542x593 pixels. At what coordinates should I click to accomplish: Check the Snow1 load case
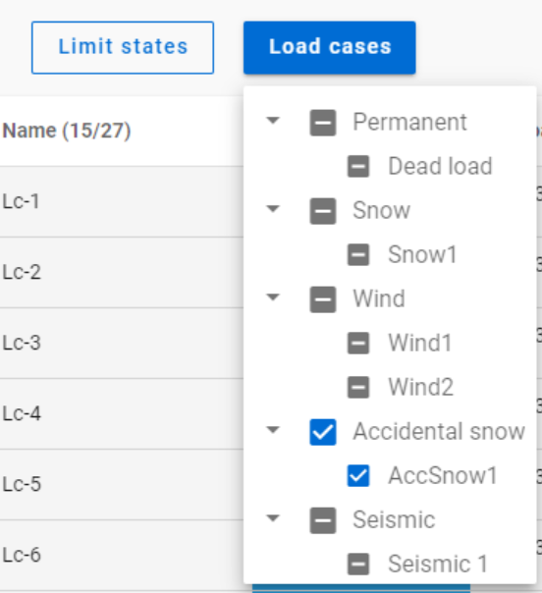coord(358,255)
